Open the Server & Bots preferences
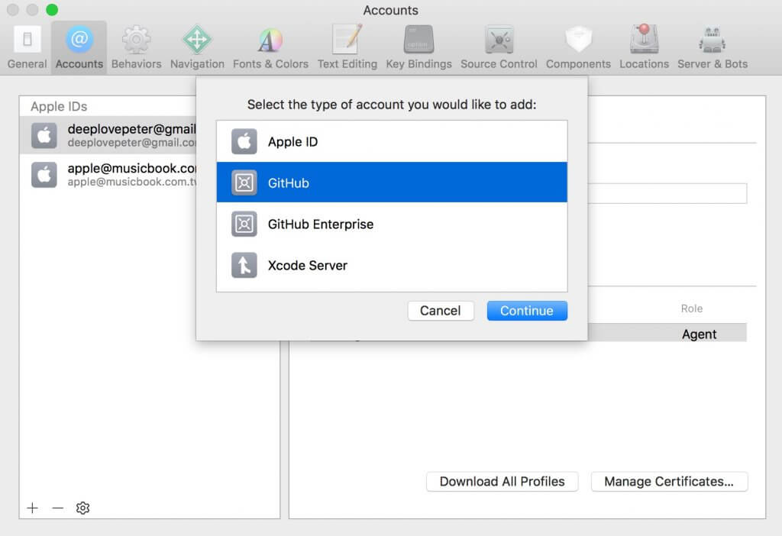 713,48
